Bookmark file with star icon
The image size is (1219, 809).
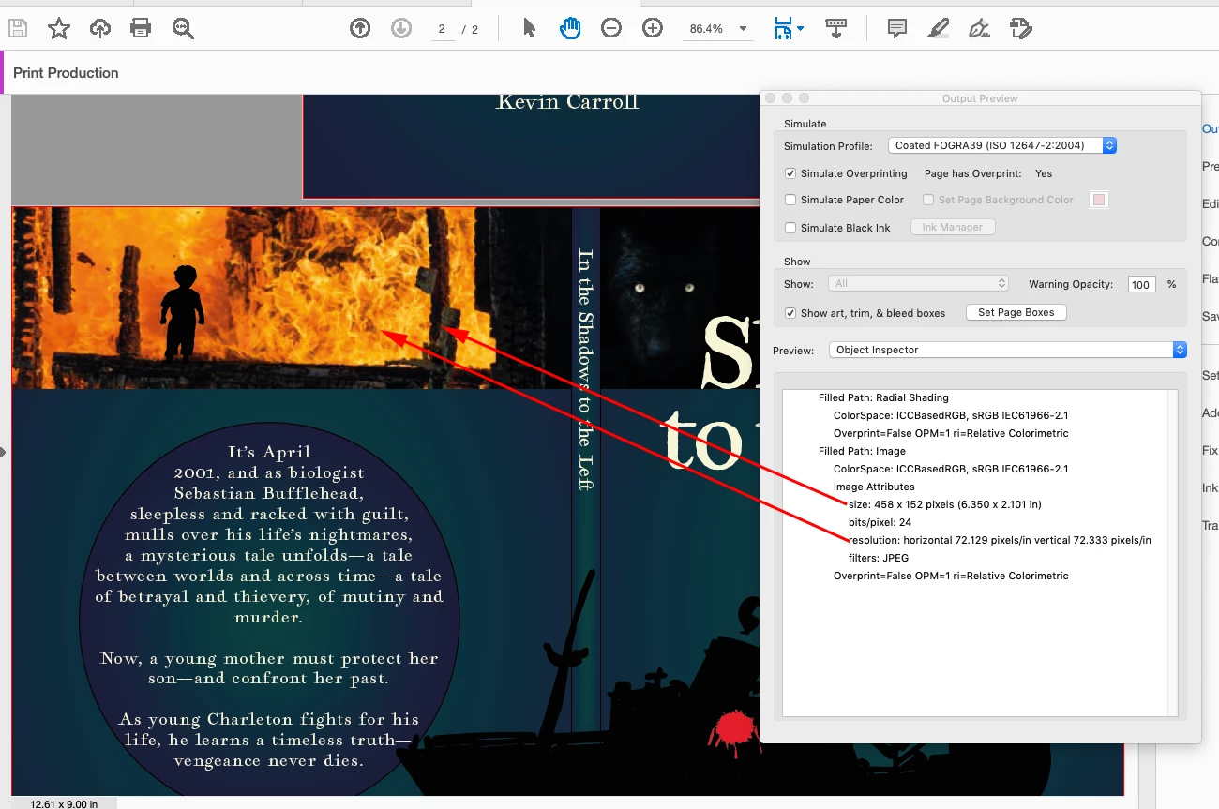click(x=59, y=28)
